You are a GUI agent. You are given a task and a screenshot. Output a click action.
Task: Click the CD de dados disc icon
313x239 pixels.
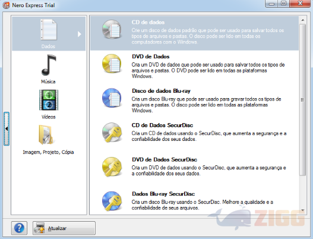tap(112, 29)
